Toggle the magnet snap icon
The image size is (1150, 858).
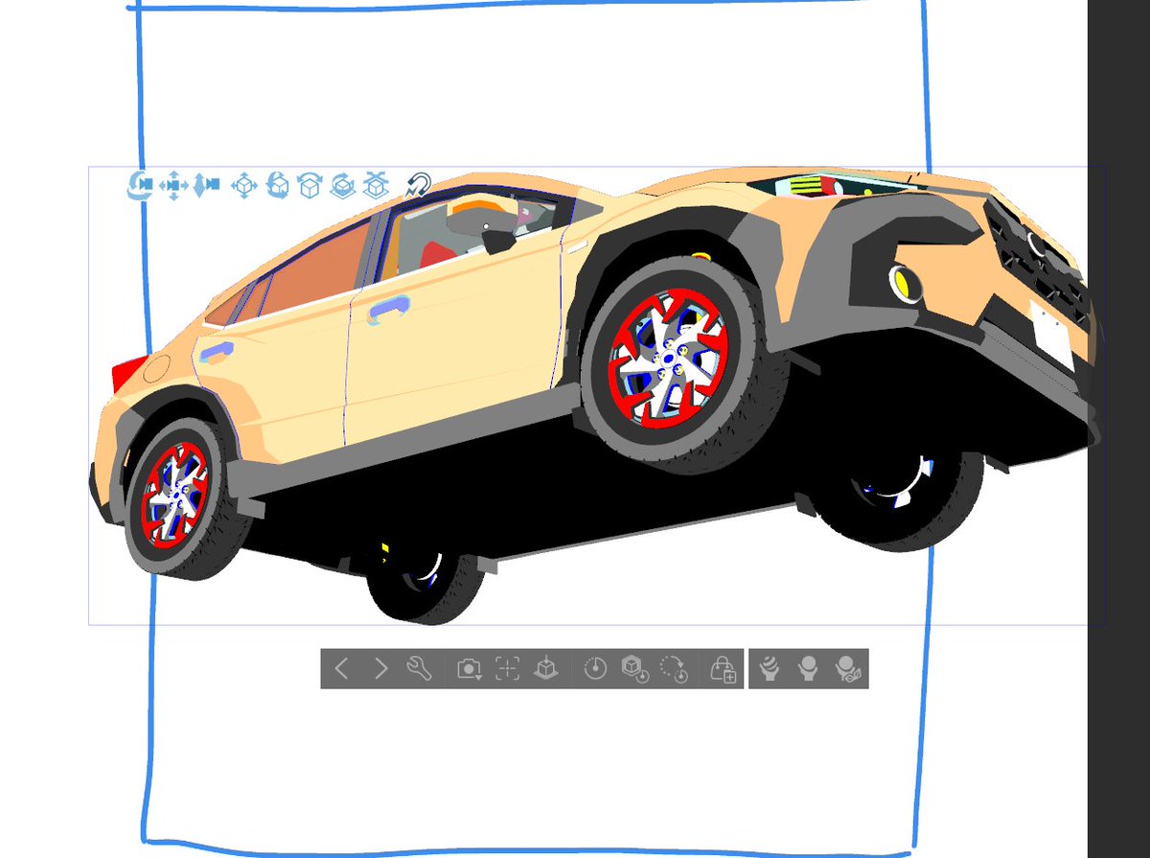click(x=418, y=184)
